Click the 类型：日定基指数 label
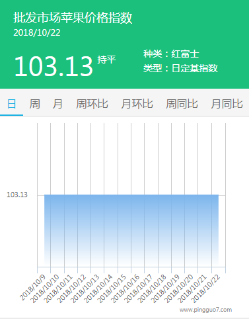Image resolution: width=249 pixels, height=319 pixels. 180,68
